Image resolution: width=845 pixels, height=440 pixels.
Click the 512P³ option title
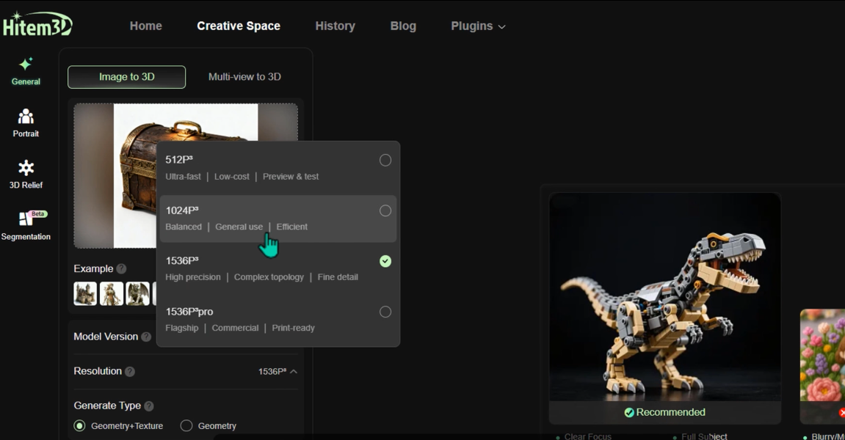tap(179, 159)
